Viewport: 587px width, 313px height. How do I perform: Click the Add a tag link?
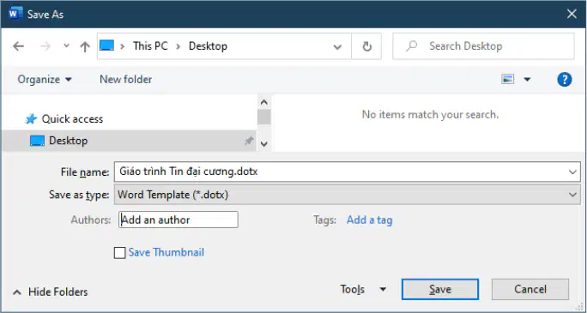click(x=369, y=220)
